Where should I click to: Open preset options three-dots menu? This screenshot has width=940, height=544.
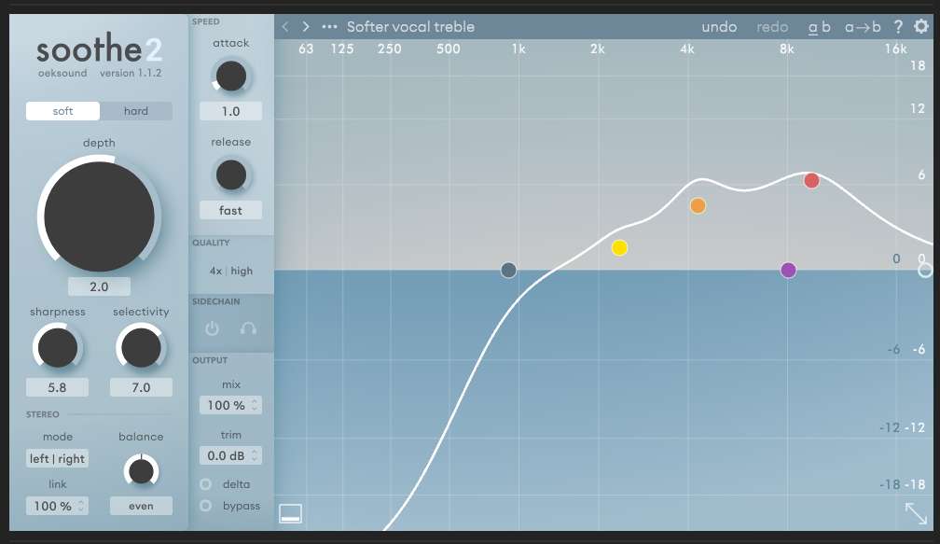click(329, 27)
